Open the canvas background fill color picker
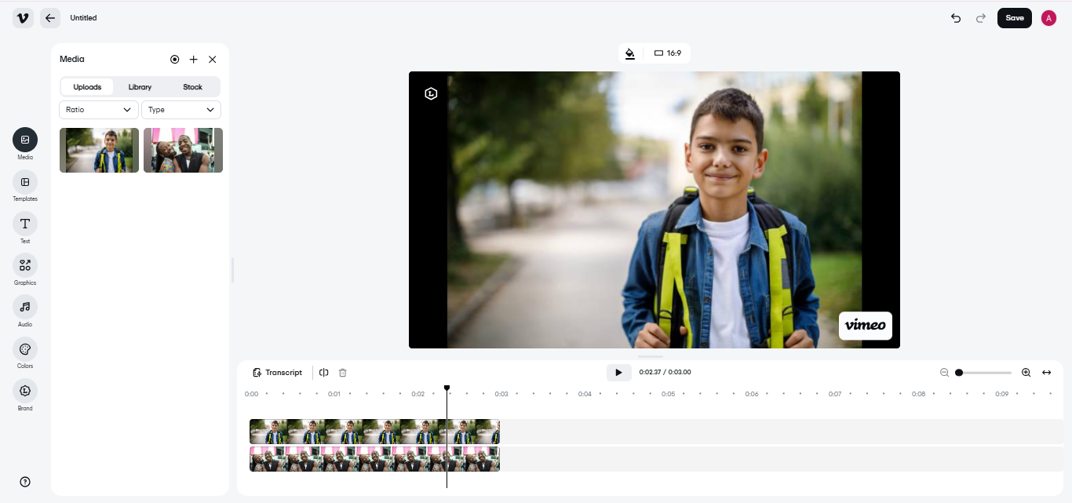Viewport: 1072px width, 503px height. click(x=630, y=53)
